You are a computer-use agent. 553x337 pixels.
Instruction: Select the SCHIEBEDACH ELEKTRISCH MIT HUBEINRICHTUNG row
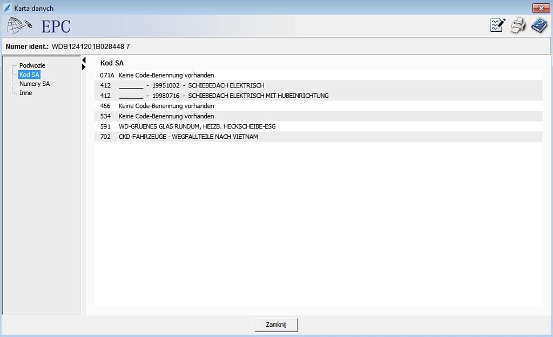(319, 96)
